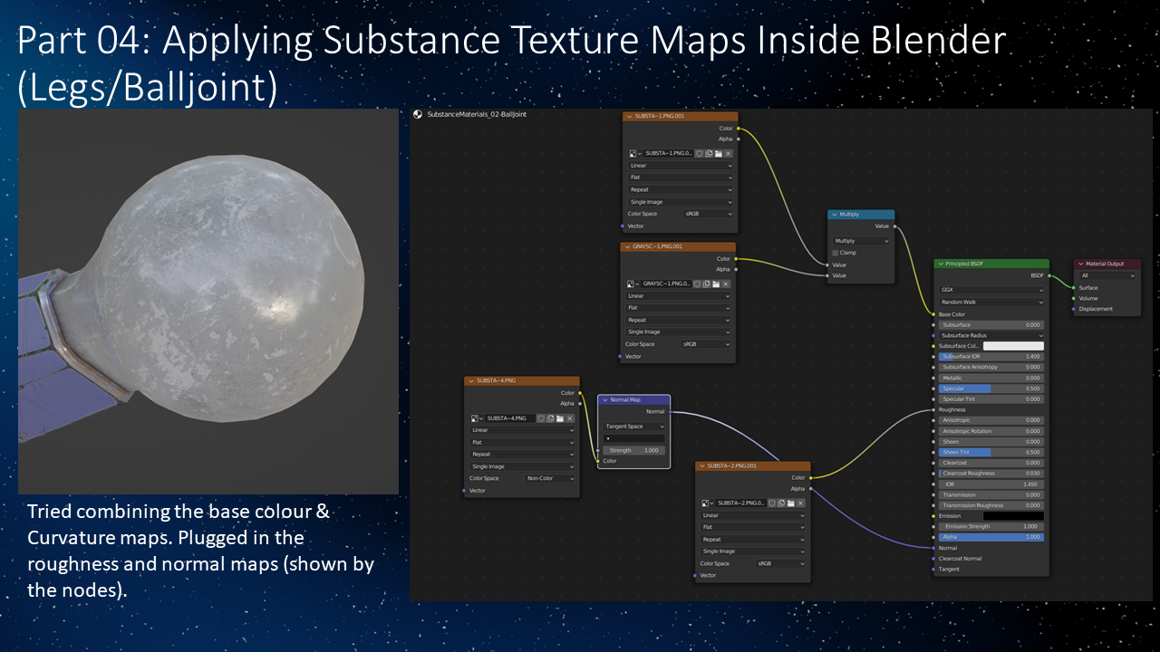Screen dimensions: 1160x652
Task: Click the Sheen Tint 0.500 slider
Action: click(991, 452)
